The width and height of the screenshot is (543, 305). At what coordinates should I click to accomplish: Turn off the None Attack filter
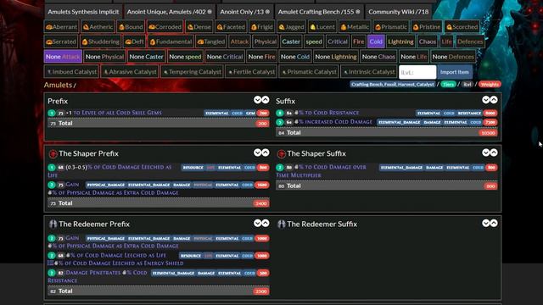pyautogui.click(x=63, y=57)
